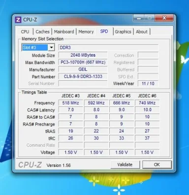The height and width of the screenshot is (195, 189).
Task: Click the tRC value 30
Action: pyautogui.click(x=96, y=138)
